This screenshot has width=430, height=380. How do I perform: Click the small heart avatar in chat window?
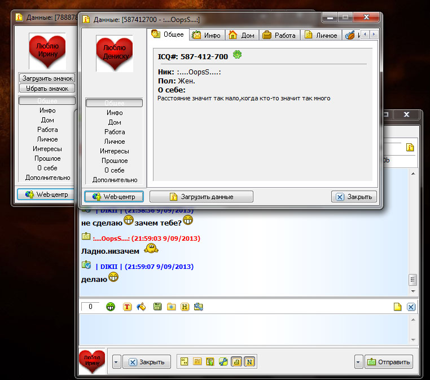coord(92,361)
